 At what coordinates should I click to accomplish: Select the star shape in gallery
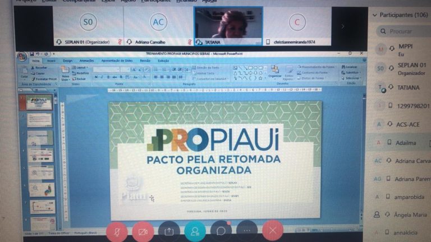(x=260, y=78)
